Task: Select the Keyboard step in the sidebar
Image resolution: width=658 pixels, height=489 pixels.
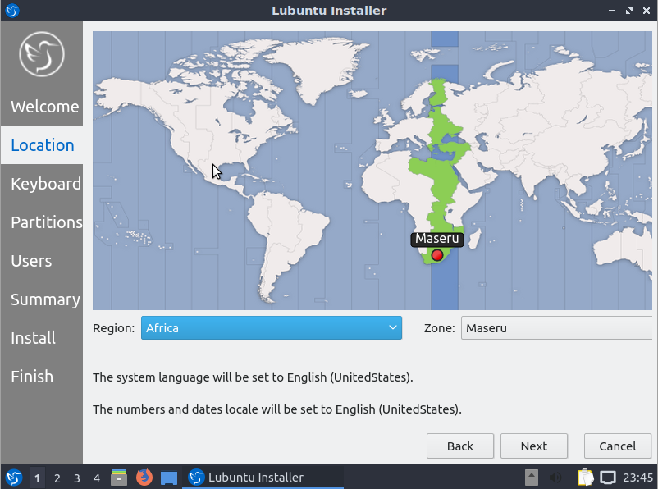Action: 45,184
